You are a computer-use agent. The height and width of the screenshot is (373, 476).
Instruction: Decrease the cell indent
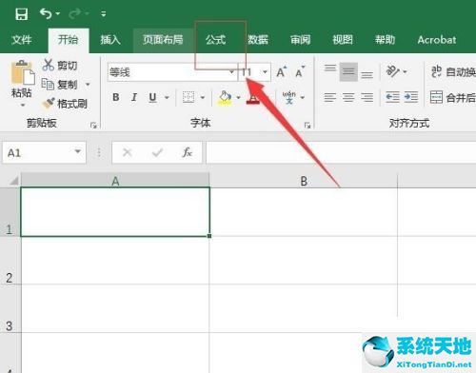392,97
